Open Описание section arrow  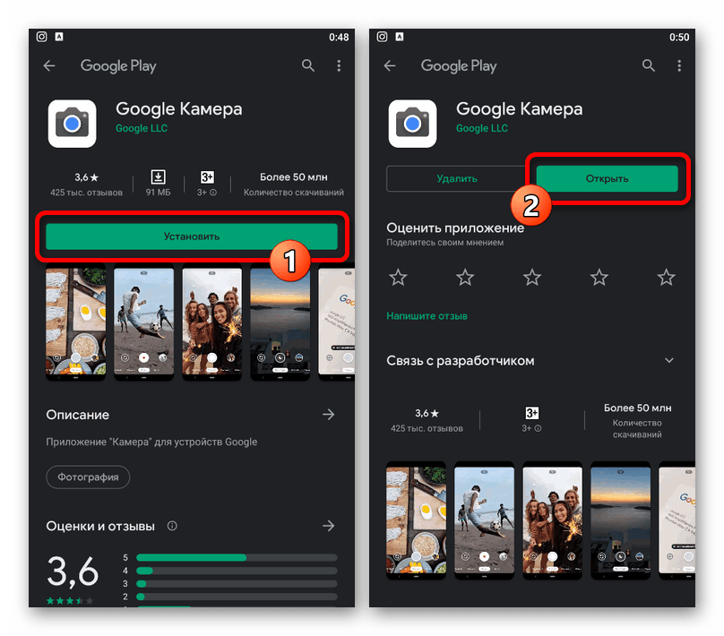pyautogui.click(x=329, y=415)
